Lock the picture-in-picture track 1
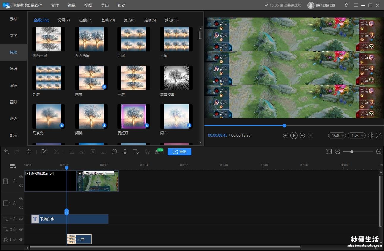 [14, 203]
